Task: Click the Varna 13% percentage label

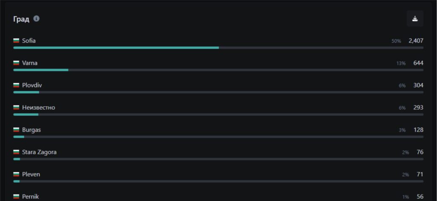Action: tap(401, 63)
